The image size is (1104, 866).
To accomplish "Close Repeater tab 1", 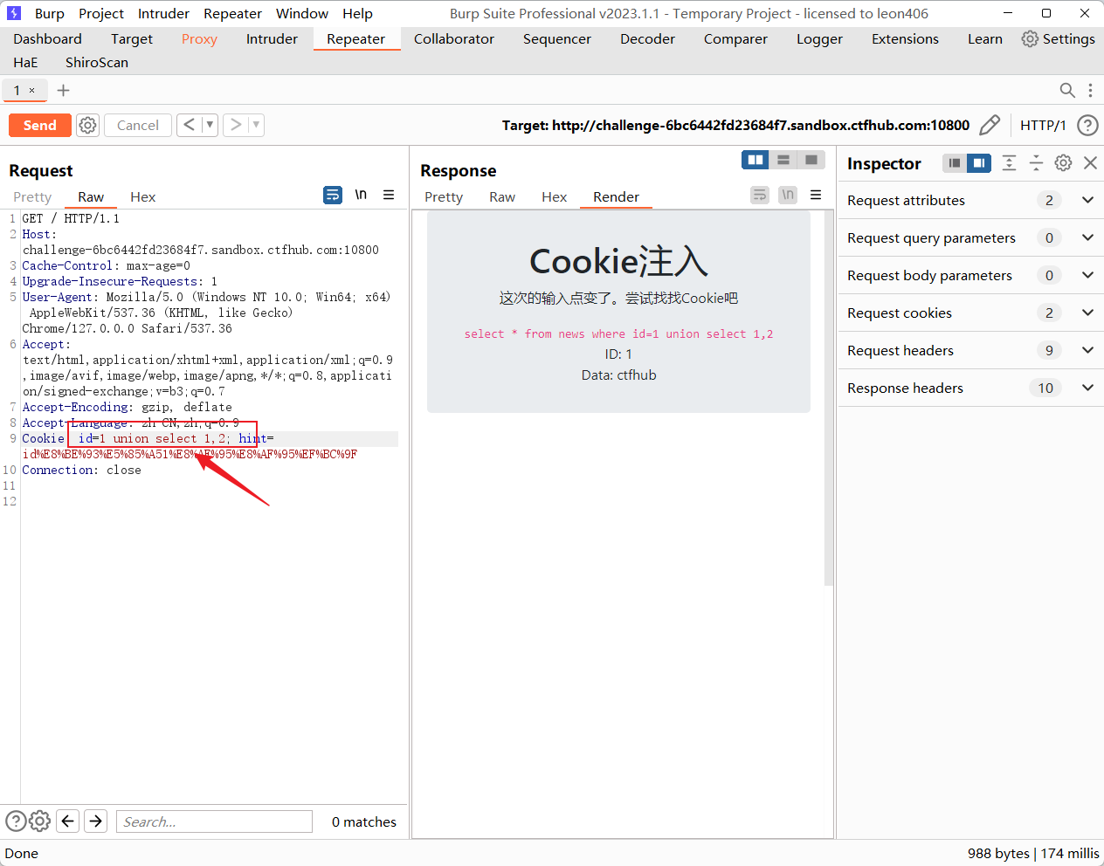I will tap(32, 90).
